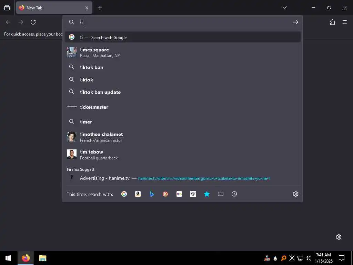Open the list all tabs dropdown

tap(284, 8)
